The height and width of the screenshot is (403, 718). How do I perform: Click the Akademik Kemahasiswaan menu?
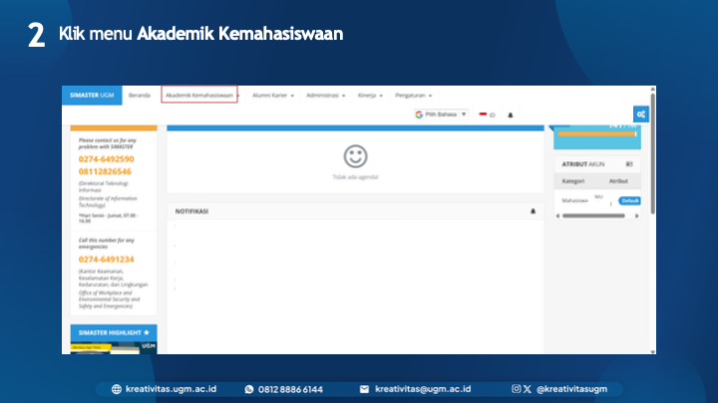tap(199, 96)
